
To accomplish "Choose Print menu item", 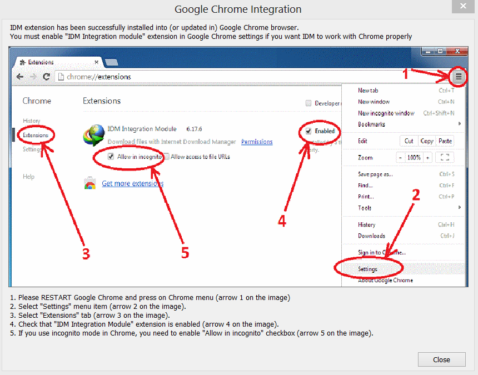I will (x=402, y=197).
